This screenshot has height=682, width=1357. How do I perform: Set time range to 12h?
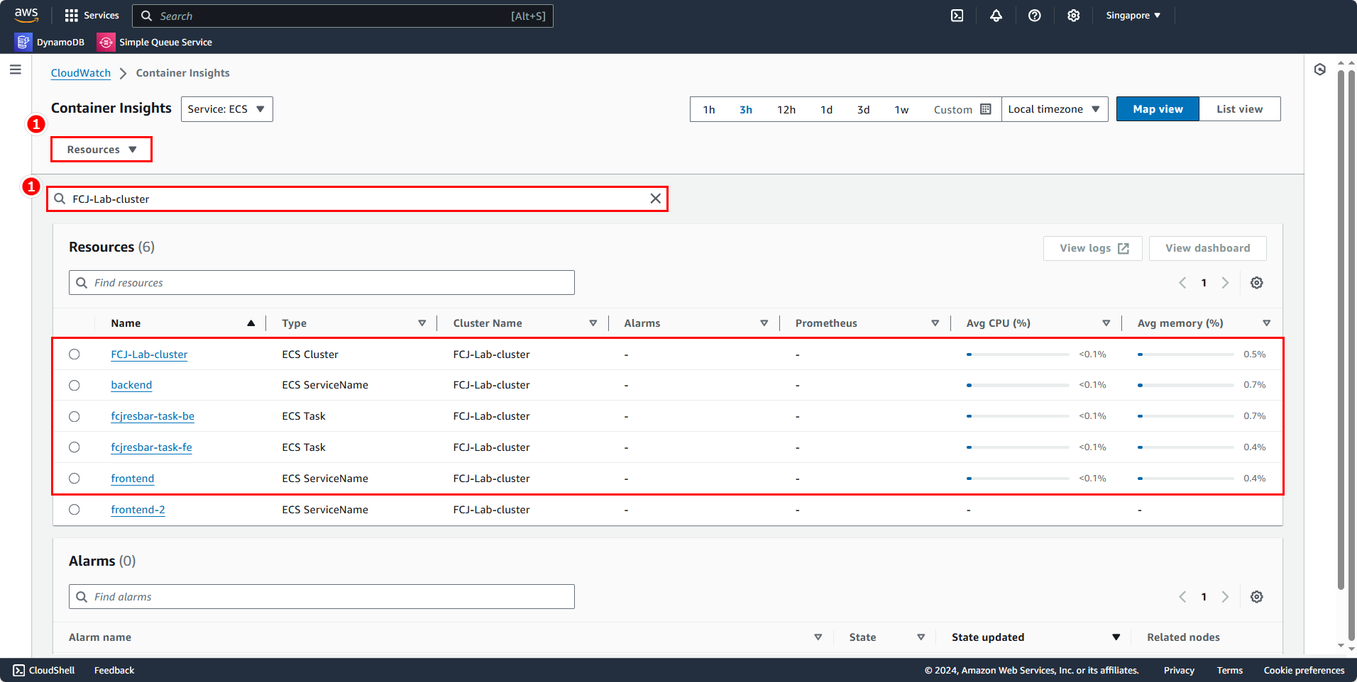point(786,109)
